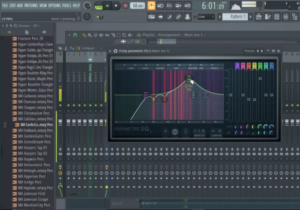This screenshot has width=300, height=210.
Task: Toggle the overdub icon
Action: (x=179, y=6)
